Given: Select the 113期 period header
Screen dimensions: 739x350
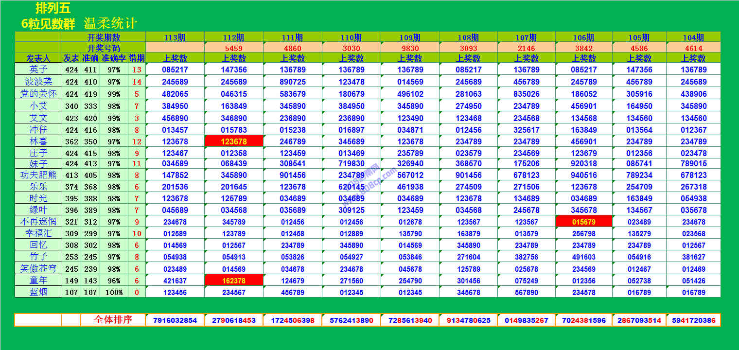Looking at the screenshot, I should [x=175, y=37].
